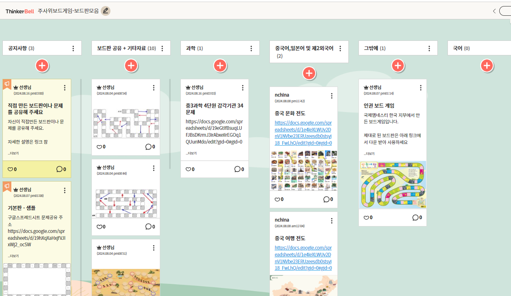511x296 pixels.
Task: Open comments on the pm08:54 board card
Action: (x=148, y=146)
